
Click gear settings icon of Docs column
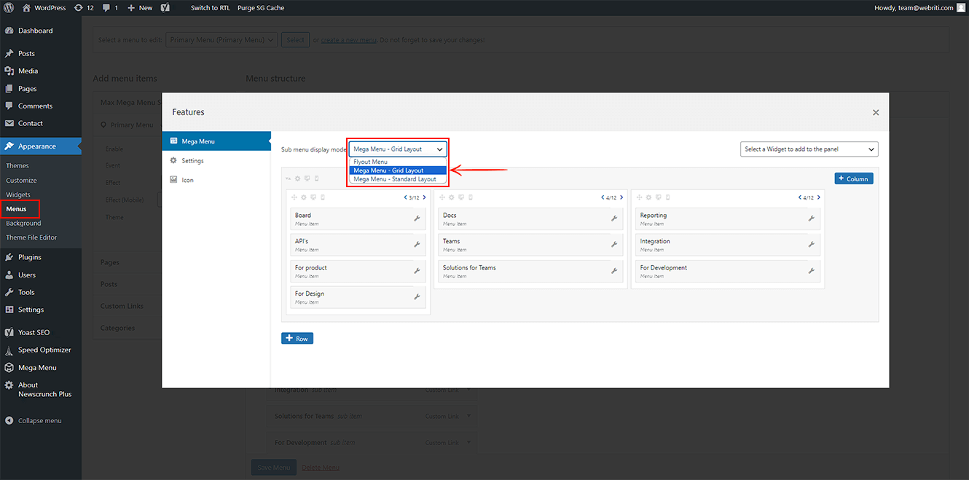point(451,197)
